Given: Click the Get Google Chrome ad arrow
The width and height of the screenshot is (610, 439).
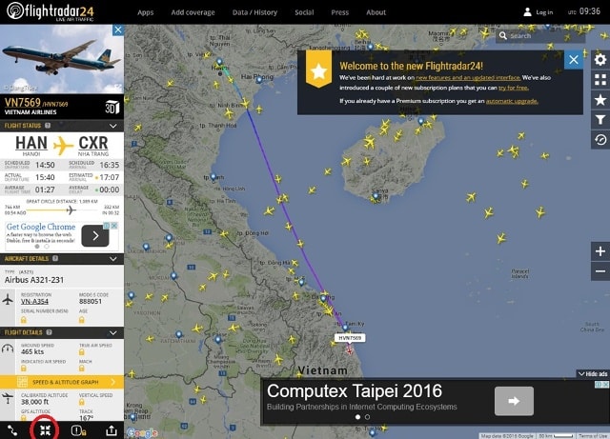Looking at the screenshot, I should click(x=95, y=235).
